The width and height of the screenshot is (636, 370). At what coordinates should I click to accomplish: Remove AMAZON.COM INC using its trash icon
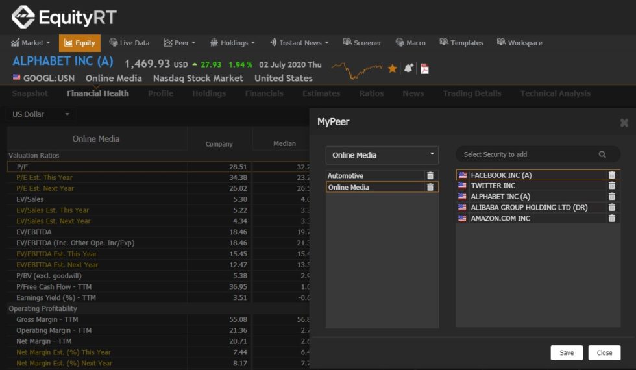pos(611,218)
